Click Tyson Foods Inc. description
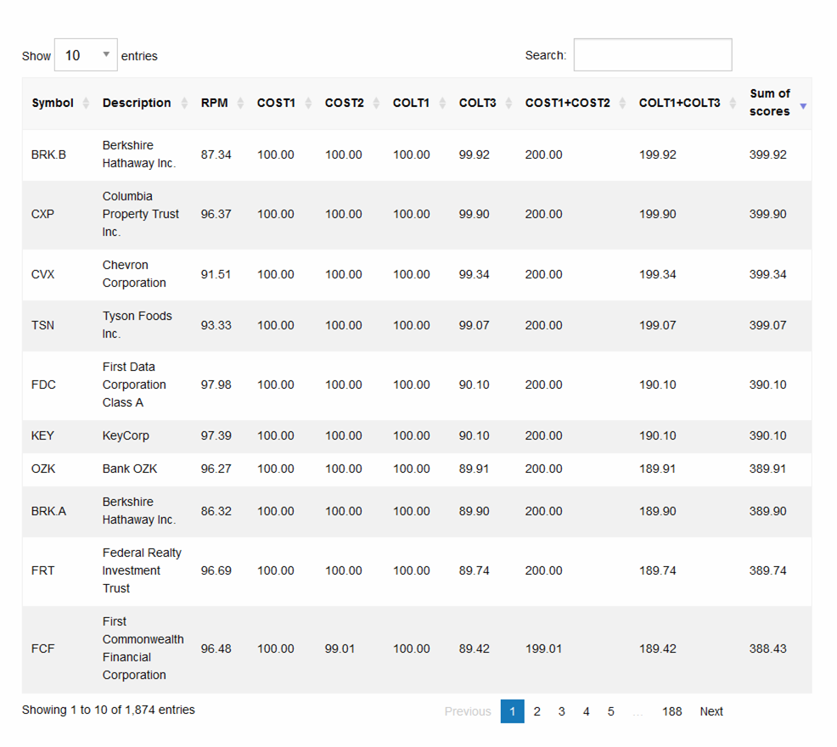837x747 pixels. (138, 324)
